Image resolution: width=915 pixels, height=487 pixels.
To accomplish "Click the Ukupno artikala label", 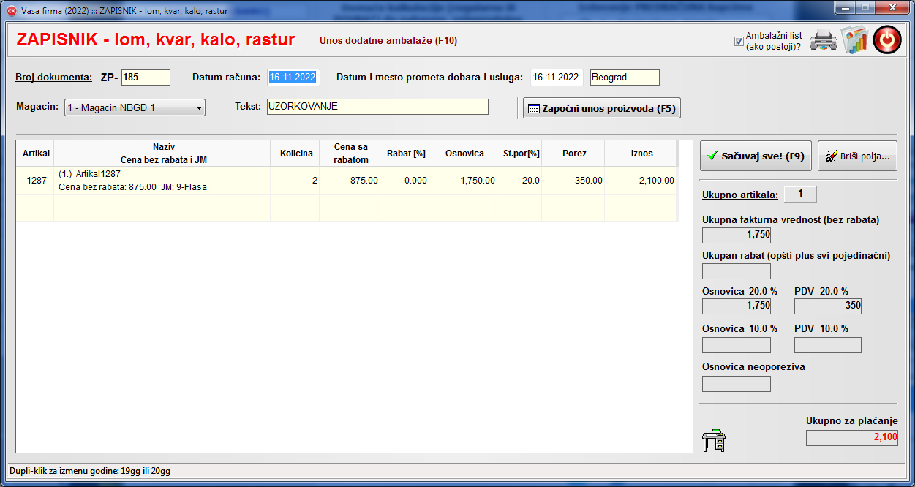I will point(740,195).
